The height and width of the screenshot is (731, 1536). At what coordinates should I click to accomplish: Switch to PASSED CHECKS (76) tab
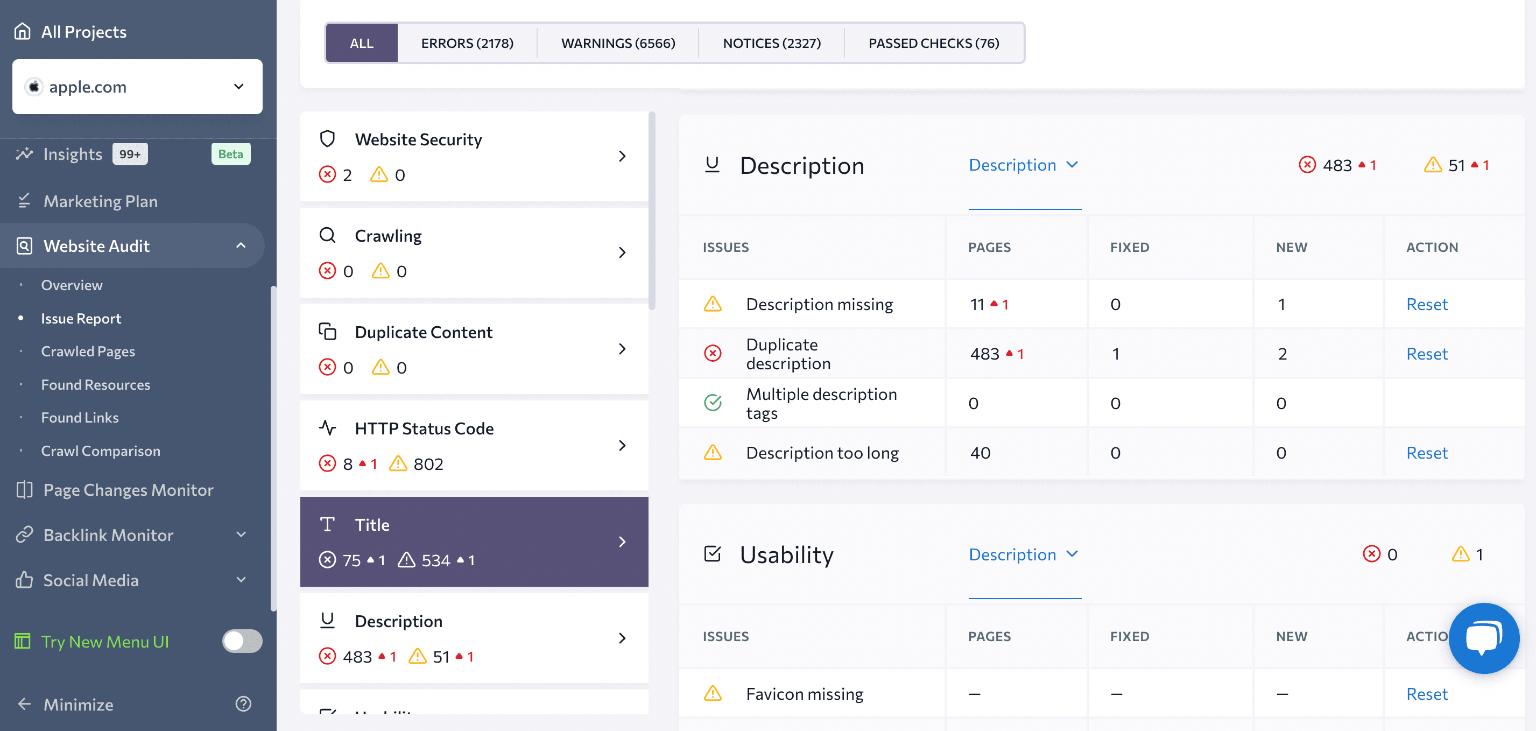point(934,43)
